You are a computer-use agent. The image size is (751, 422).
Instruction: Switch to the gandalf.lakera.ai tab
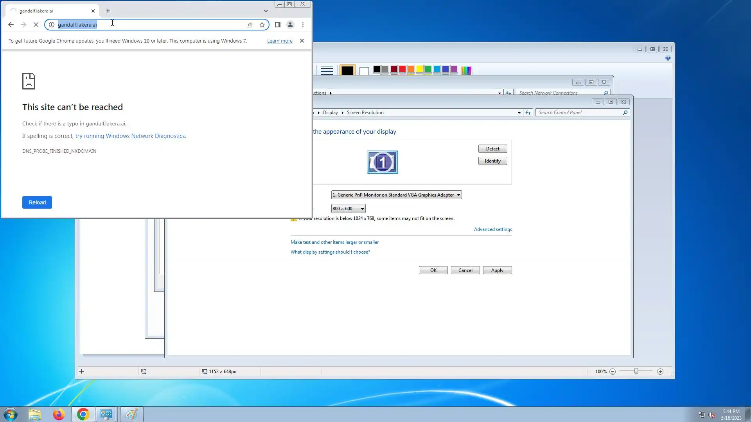(51, 11)
